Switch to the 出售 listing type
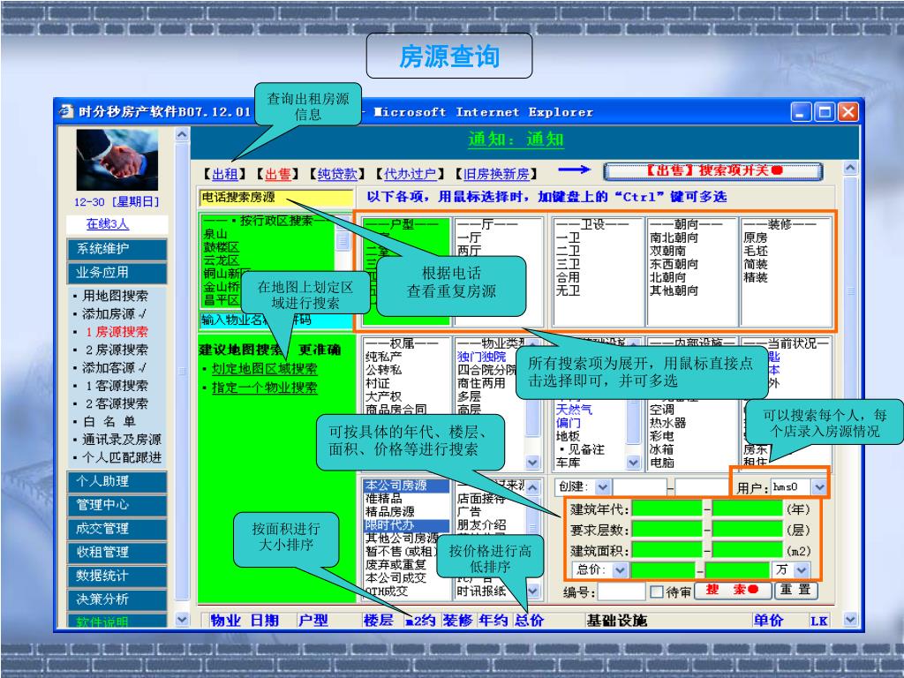Screen dimensions: 904x678 [278, 174]
